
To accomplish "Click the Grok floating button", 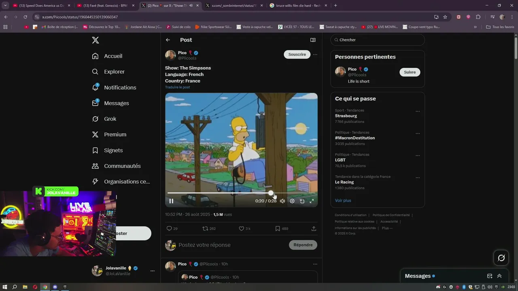I will click(x=501, y=258).
